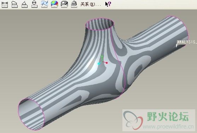
Task: Launch the Reflection zebra-stripe analysis tool
Action: (64, 4)
